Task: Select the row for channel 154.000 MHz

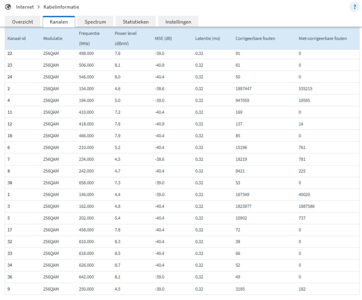Action: [x=86, y=89]
